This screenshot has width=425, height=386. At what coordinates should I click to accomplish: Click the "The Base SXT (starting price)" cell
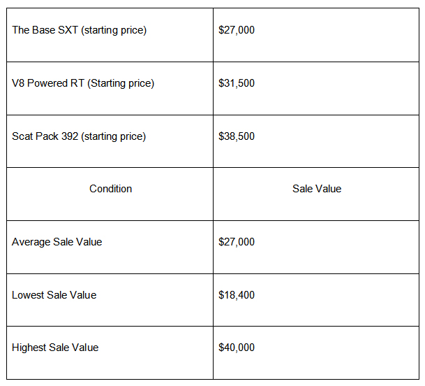80,31
